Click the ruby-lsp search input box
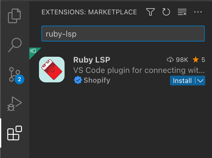Viewport: 212px width, 158px height. [123, 34]
